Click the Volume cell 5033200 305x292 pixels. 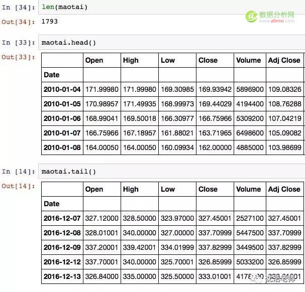click(x=250, y=262)
